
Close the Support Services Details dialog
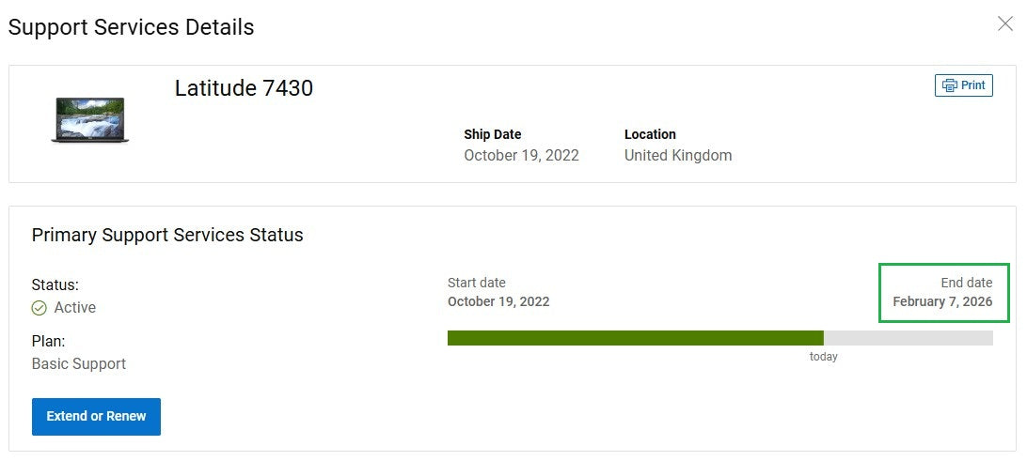[1004, 24]
